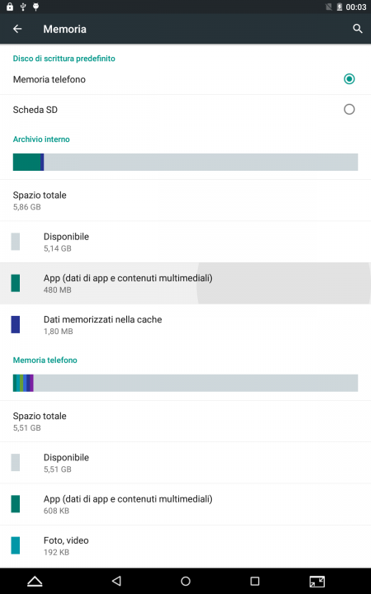Tap Disponibile entry showing 5,14 GB
371x594 pixels.
(185, 242)
